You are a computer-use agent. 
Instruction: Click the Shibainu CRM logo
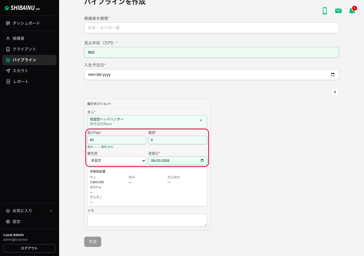pos(22,8)
